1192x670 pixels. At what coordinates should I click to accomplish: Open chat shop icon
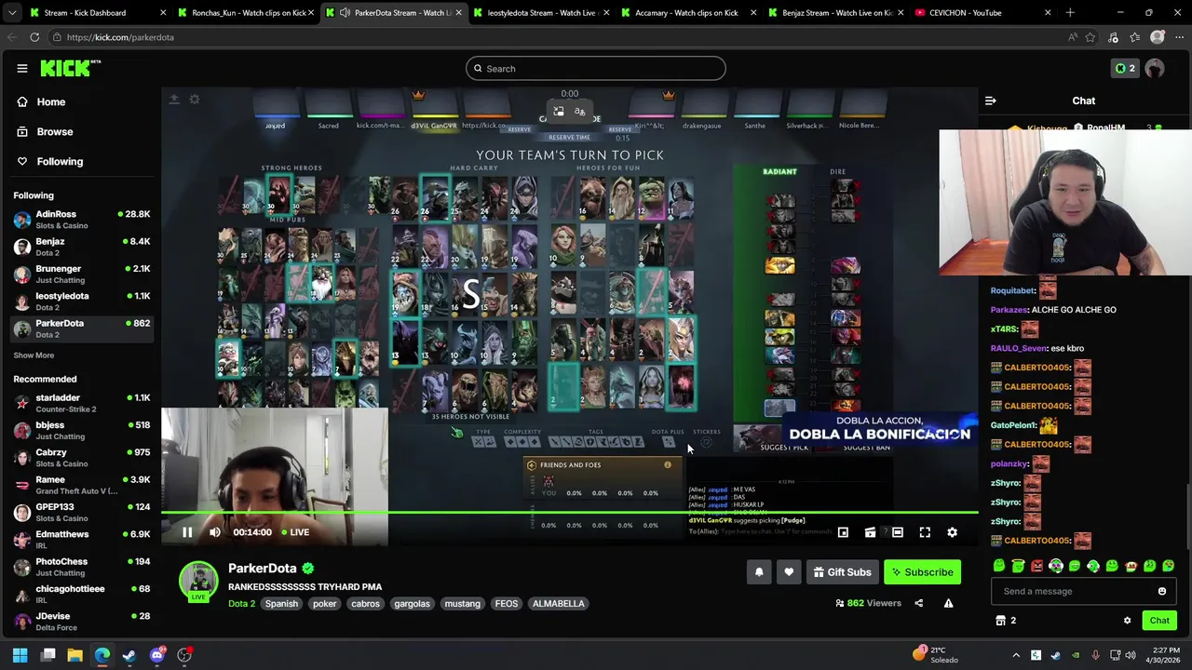pos(1001,621)
